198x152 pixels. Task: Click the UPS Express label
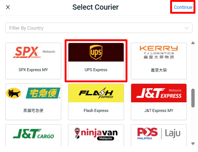pyautogui.click(x=96, y=70)
